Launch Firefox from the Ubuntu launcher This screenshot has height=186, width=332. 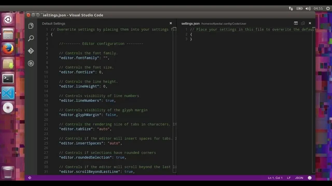point(8,49)
